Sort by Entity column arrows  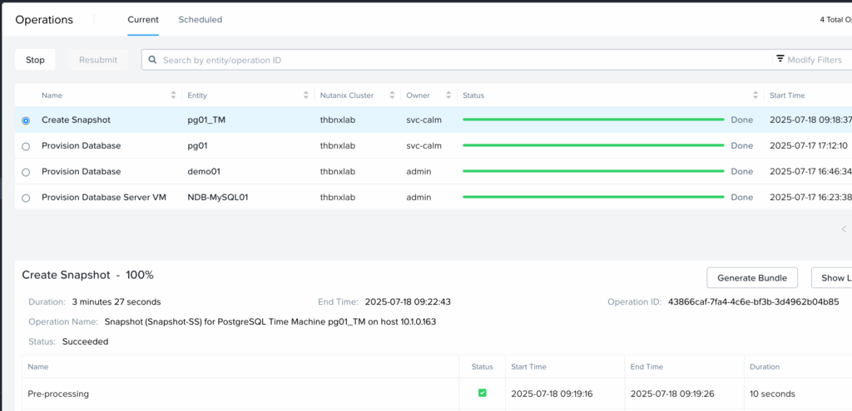306,95
